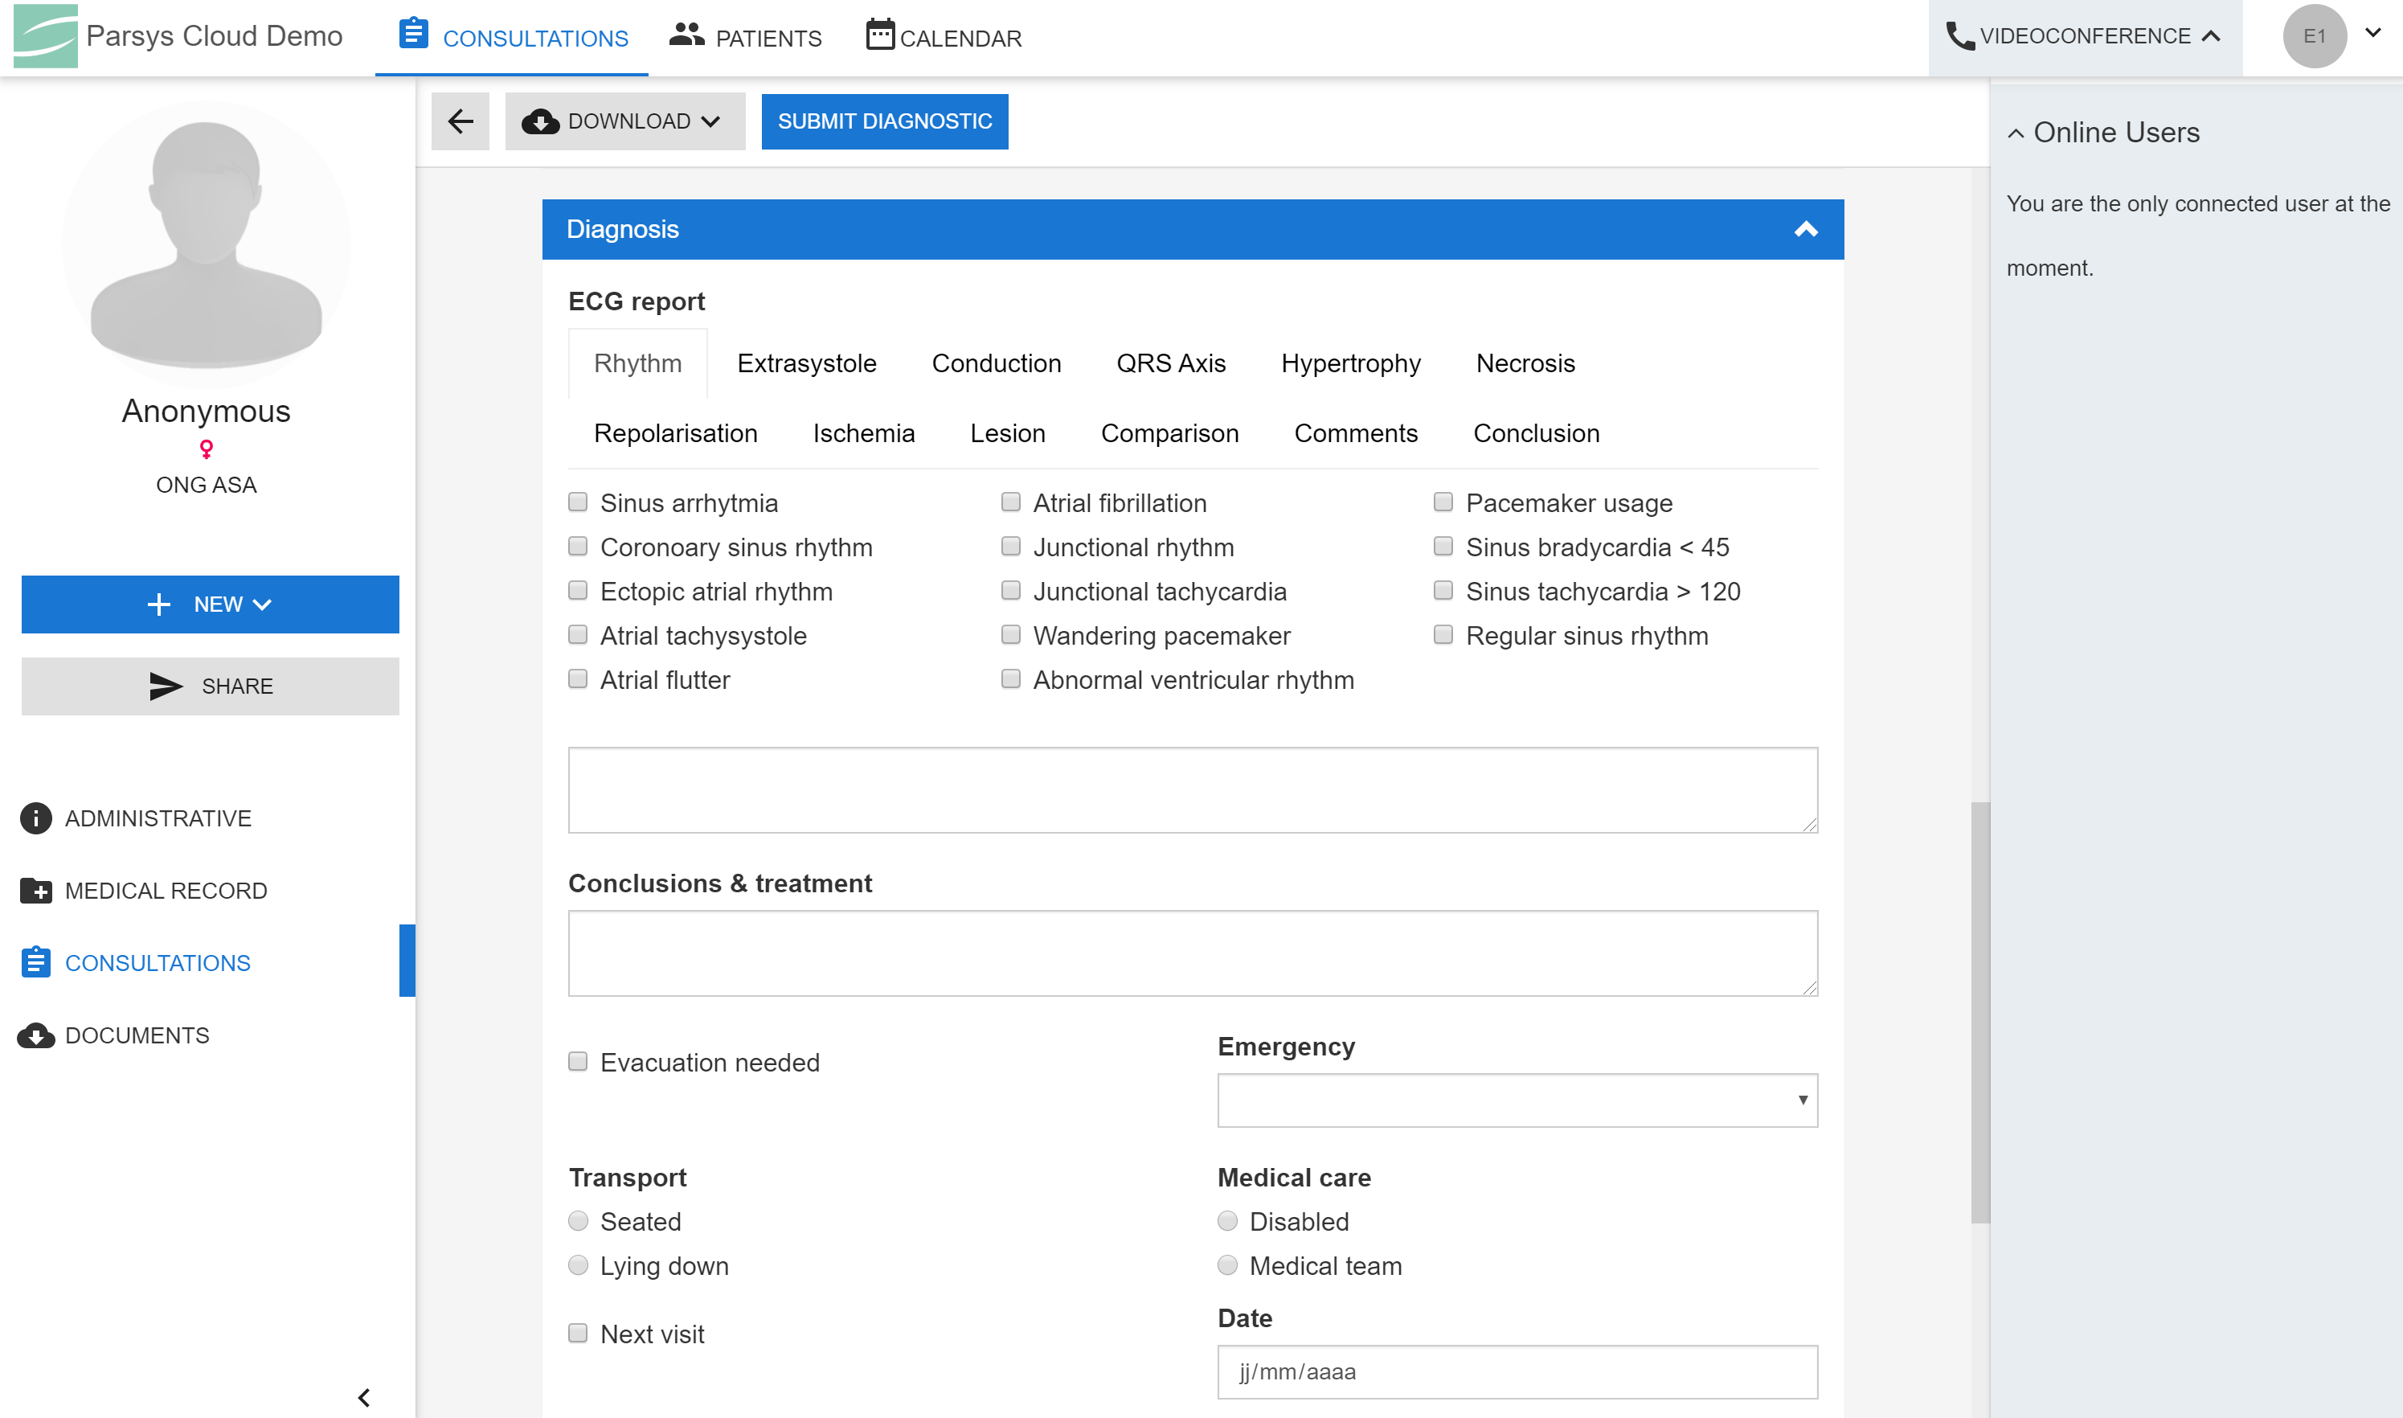Image resolution: width=2403 pixels, height=1418 pixels.
Task: Switch to the Conduction tab
Action: click(x=995, y=363)
